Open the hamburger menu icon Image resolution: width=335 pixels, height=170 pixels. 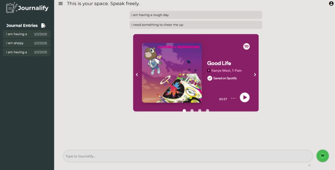click(61, 4)
